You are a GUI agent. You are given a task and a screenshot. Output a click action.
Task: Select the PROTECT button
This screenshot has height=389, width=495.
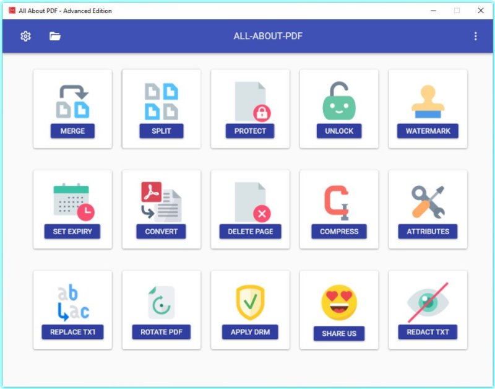pyautogui.click(x=250, y=131)
